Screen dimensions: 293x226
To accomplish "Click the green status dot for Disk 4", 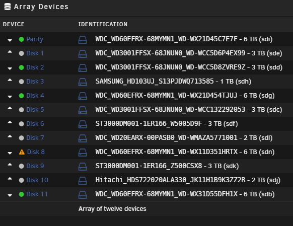I will coord(22,96).
